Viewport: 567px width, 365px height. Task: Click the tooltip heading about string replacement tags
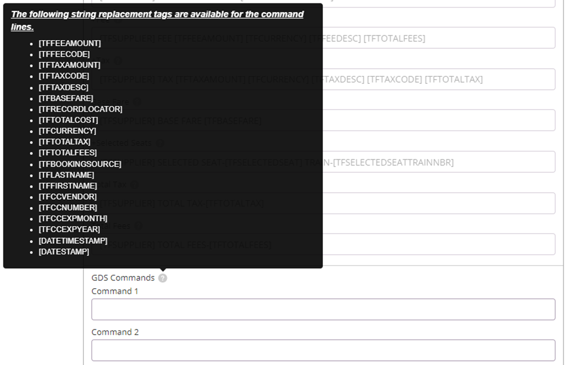tap(157, 20)
